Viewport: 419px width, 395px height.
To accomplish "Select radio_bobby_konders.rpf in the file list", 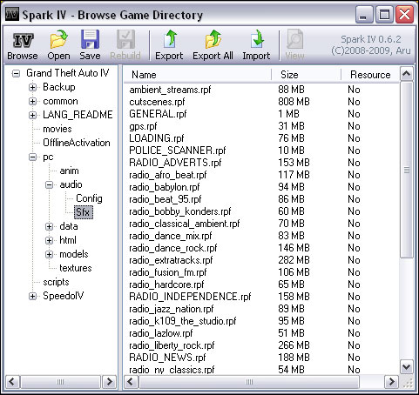I will pos(180,211).
